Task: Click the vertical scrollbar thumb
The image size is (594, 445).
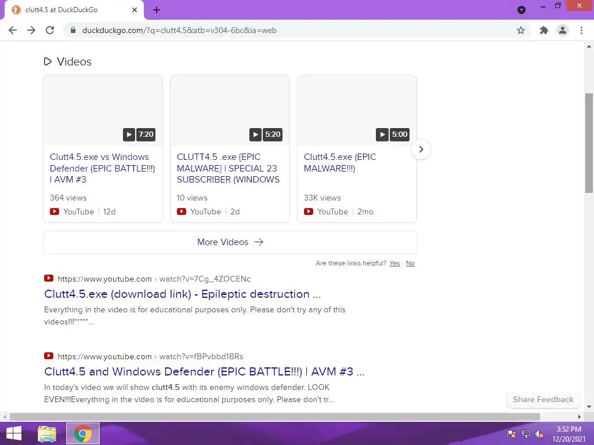Action: coord(589,143)
